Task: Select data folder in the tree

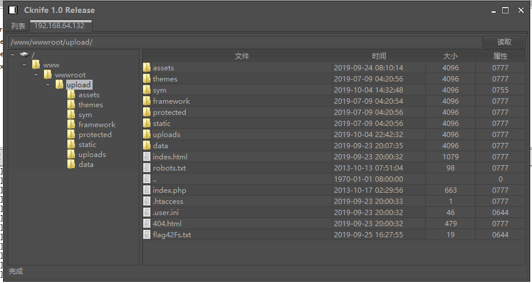Action: (x=86, y=164)
